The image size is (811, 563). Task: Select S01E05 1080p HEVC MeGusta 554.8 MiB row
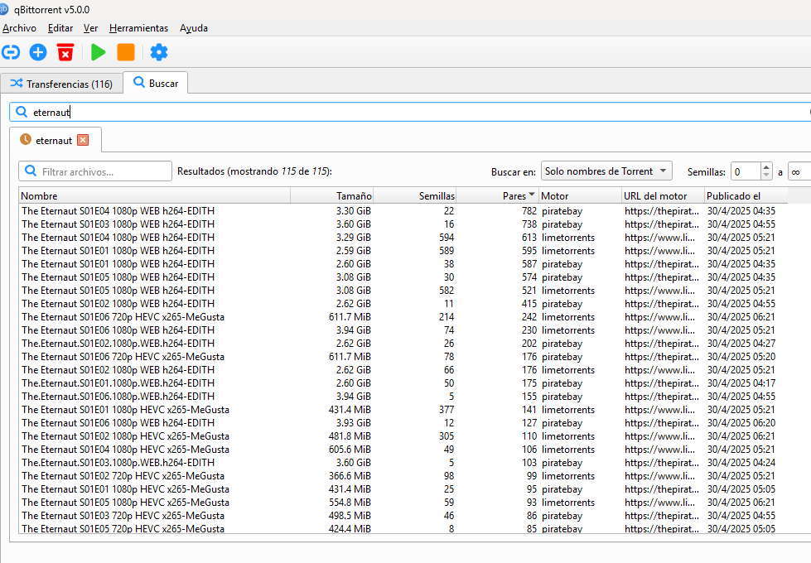click(403, 503)
